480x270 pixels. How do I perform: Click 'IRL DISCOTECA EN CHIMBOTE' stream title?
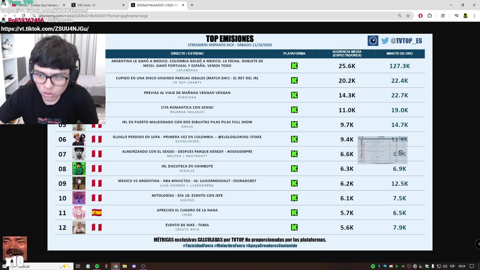click(187, 166)
